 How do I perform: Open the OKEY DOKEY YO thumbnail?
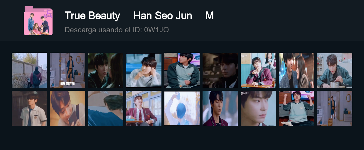tap(68, 70)
